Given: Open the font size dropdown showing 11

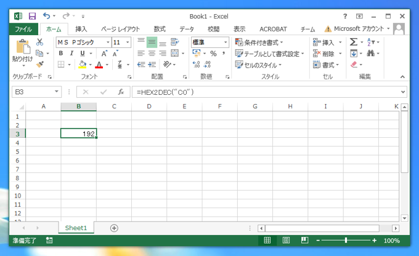Looking at the screenshot, I should 128,42.
